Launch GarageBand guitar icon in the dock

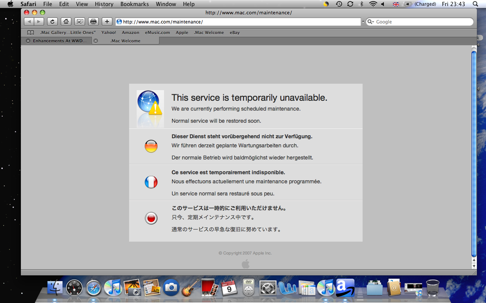point(191,288)
